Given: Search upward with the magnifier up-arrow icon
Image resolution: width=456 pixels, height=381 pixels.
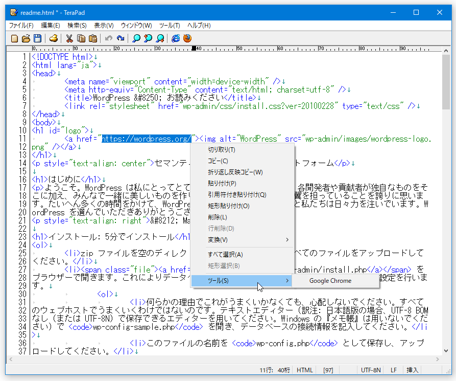Looking at the screenshot, I should [x=148, y=38].
